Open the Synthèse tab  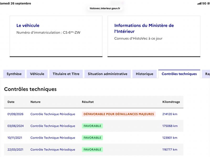point(14,74)
